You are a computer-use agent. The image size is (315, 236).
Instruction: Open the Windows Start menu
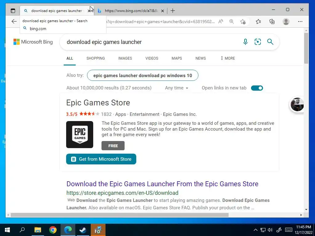pos(7,230)
